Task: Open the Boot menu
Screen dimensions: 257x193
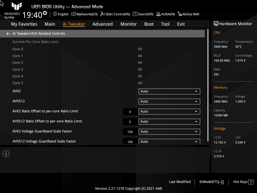Action: [149, 24]
